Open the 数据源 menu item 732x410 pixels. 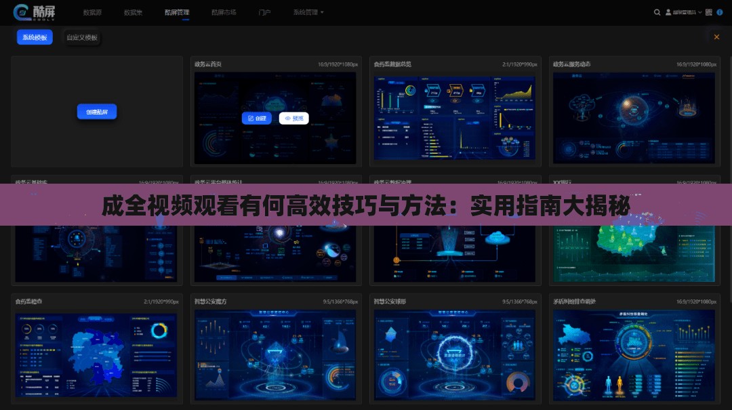[92, 12]
